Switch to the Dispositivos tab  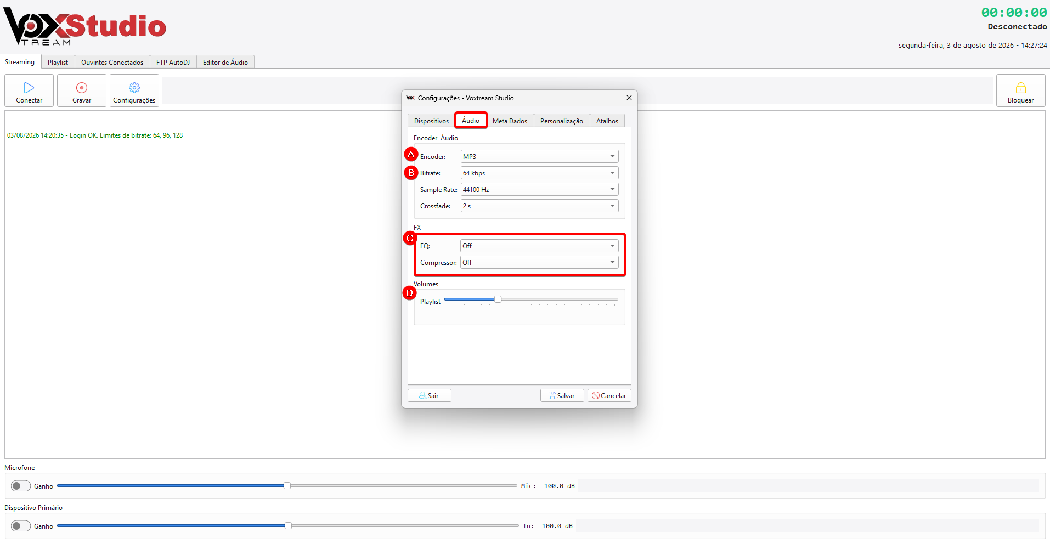click(431, 121)
